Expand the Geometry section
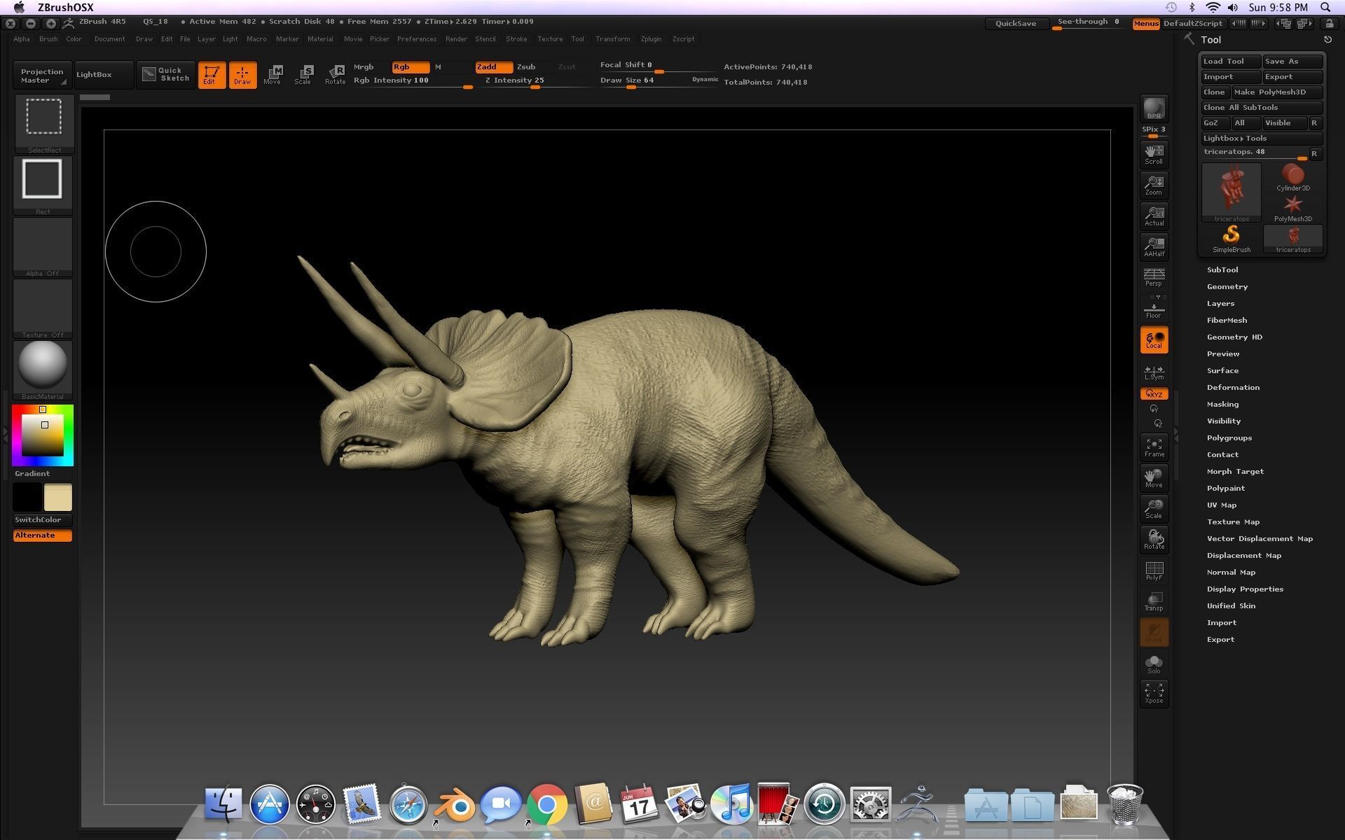Screen dimensions: 1345x840 [x=1227, y=286]
